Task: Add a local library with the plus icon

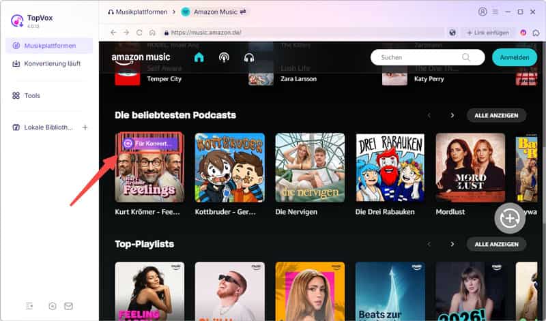Action: pyautogui.click(x=85, y=127)
